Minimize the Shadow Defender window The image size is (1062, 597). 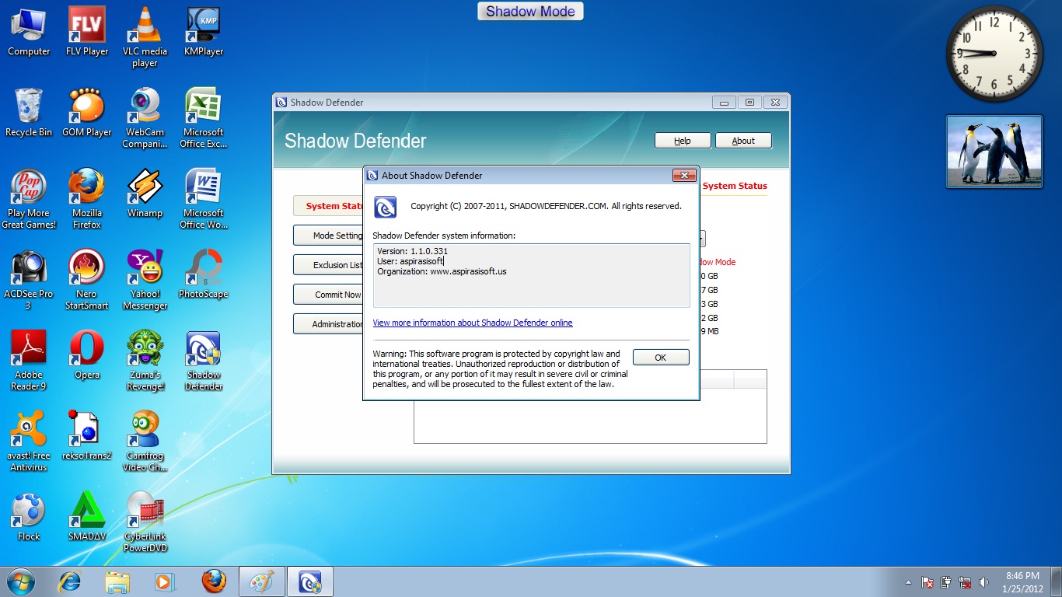(724, 102)
